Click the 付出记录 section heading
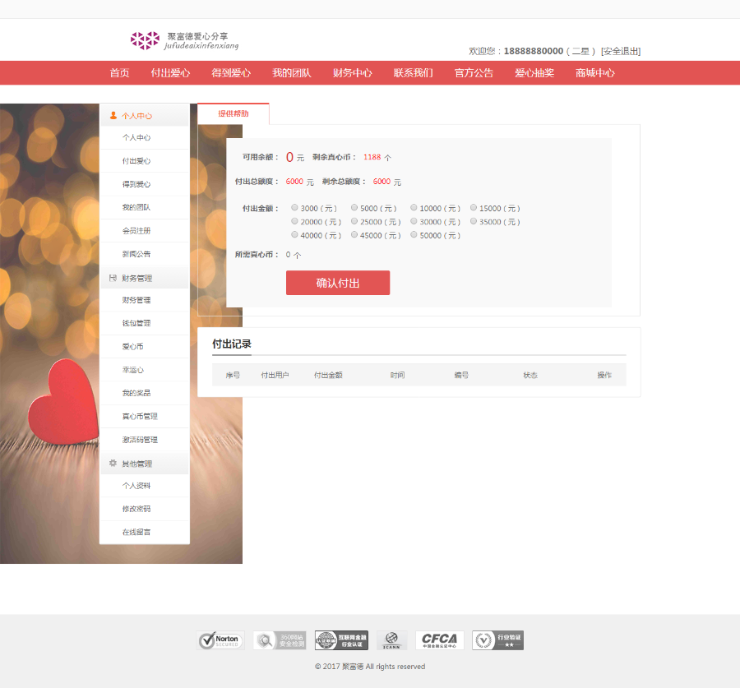 point(232,344)
